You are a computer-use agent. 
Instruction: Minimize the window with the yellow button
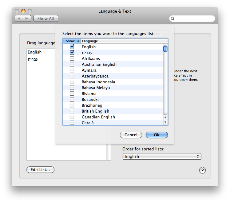[23, 11]
